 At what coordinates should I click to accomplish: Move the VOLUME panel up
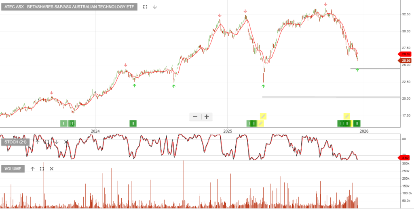(x=33, y=168)
